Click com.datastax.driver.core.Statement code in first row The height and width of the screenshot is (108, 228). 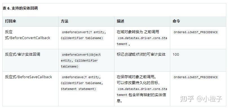142,41
